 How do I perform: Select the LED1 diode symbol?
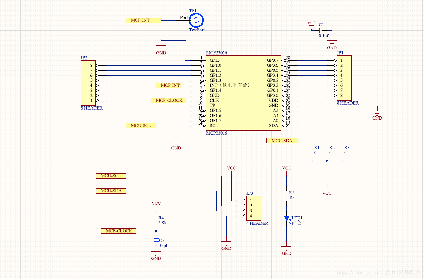point(287,219)
